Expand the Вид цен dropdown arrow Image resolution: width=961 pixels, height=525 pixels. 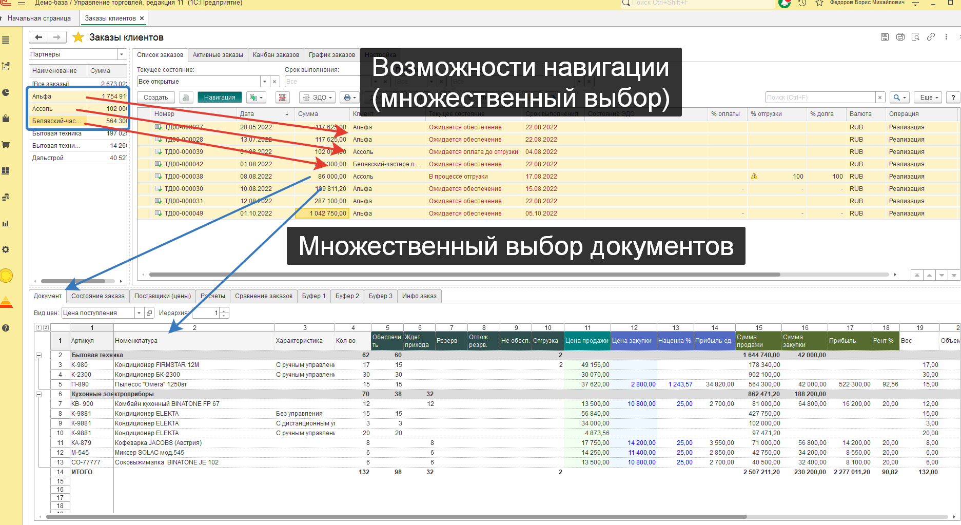tap(139, 313)
